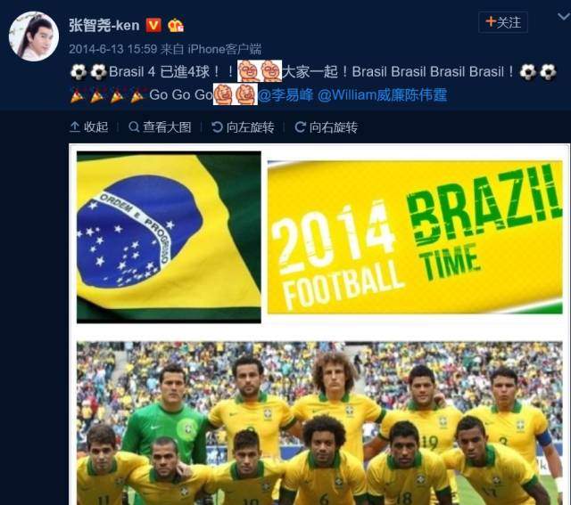Open 张智尧-ken's profile avatar
The width and height of the screenshot is (571, 505).
point(34,36)
